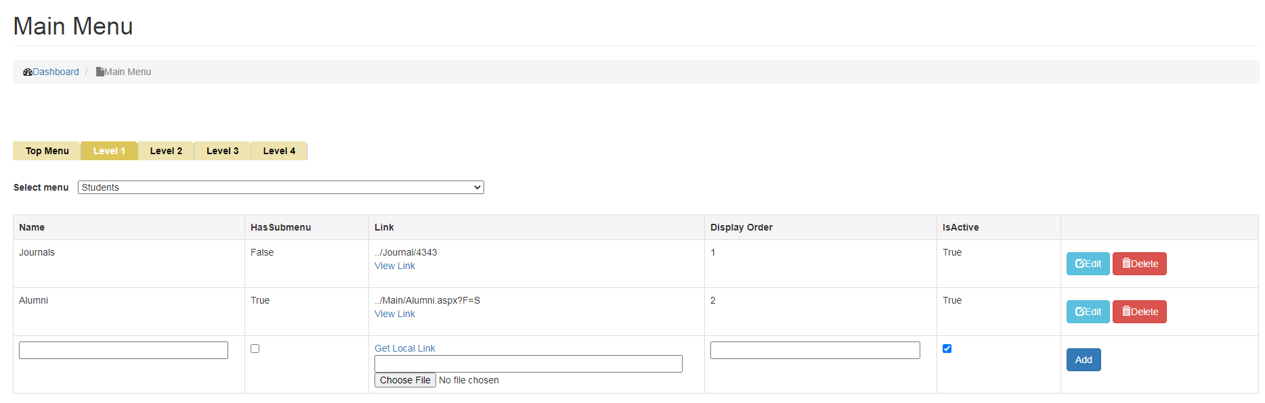Open the Select menu dropdown showing Students

click(280, 187)
